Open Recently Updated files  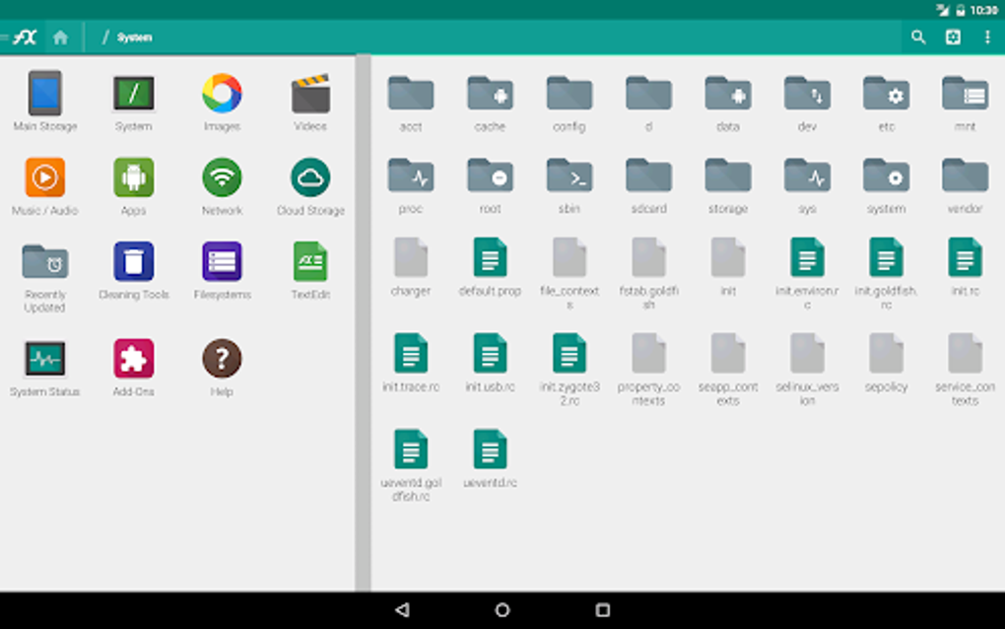point(42,264)
